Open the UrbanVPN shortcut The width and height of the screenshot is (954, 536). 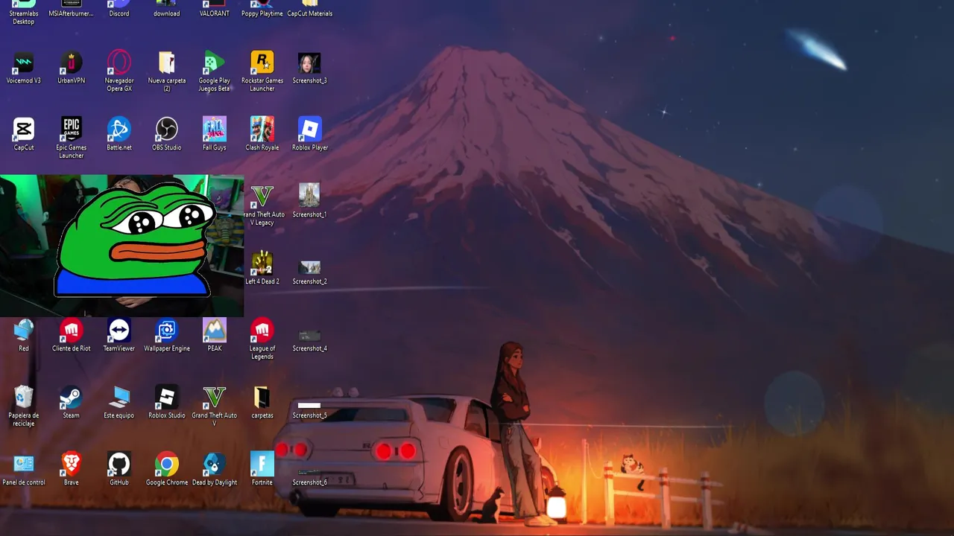tap(72, 68)
